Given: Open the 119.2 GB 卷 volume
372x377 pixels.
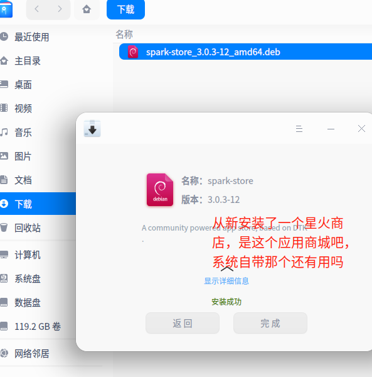Looking at the screenshot, I should click(37, 327).
